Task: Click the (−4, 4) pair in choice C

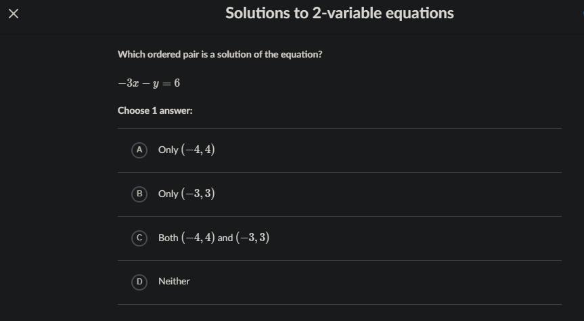Action: coord(198,238)
